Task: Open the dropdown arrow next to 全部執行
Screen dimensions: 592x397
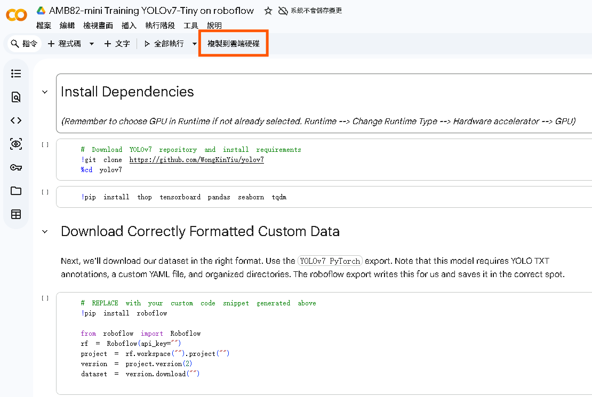Action: pos(195,44)
